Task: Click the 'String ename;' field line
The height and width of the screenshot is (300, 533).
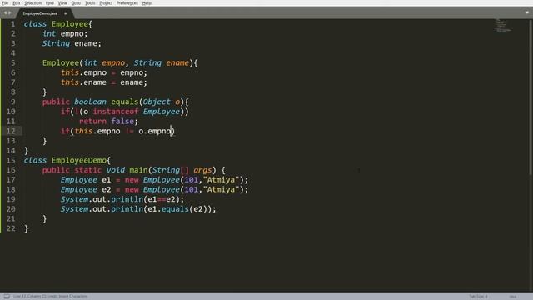Action: pos(72,43)
